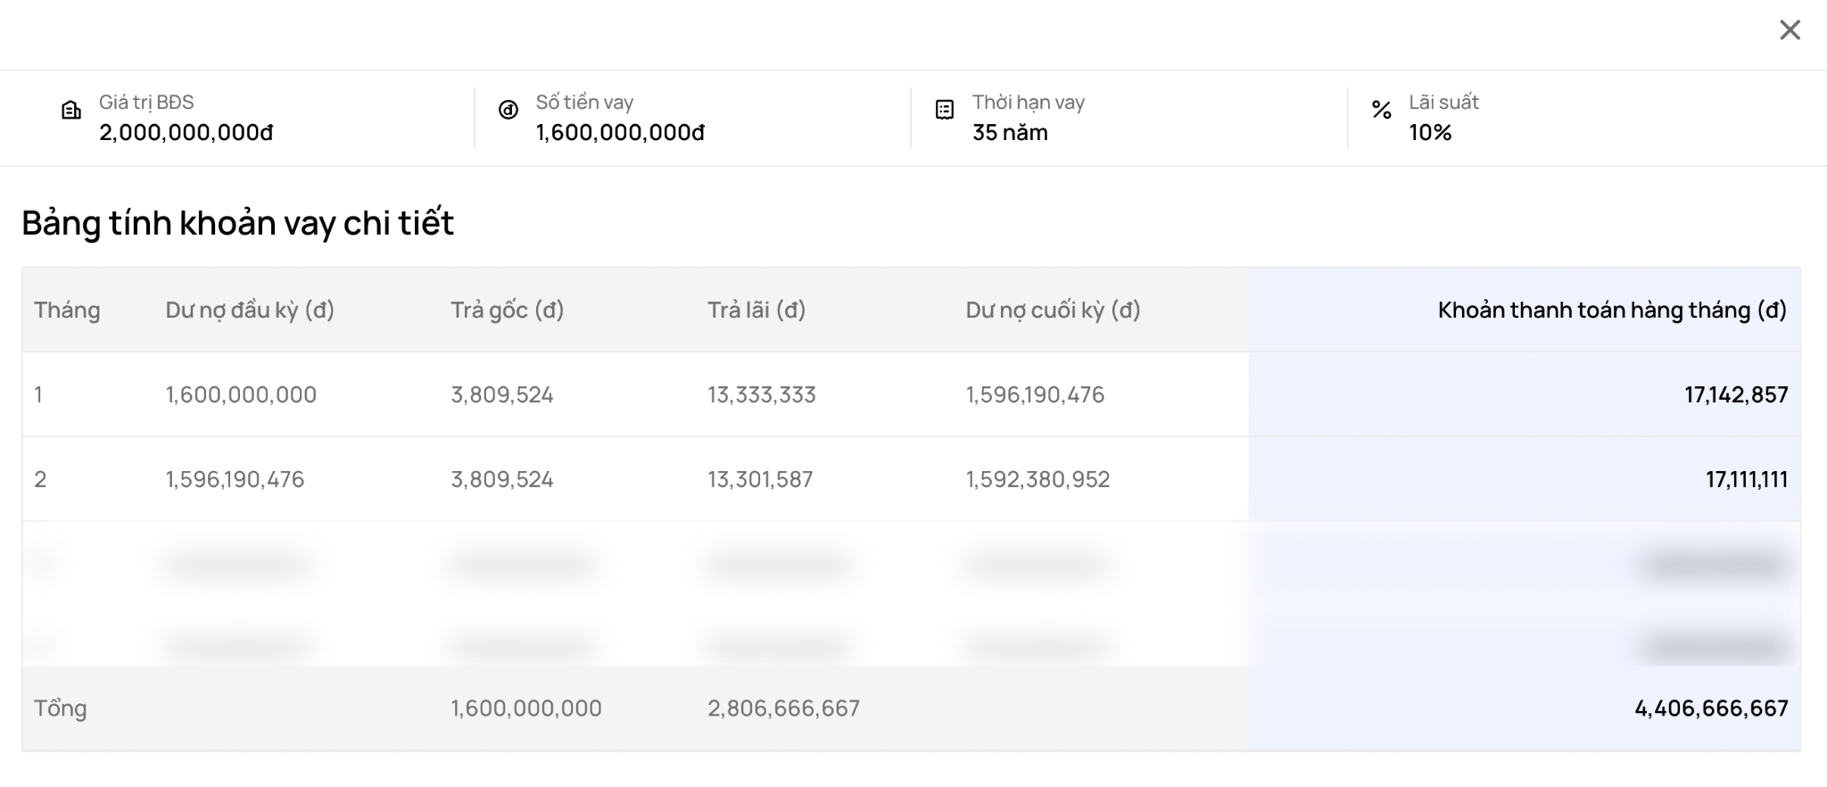
Task: Select month 2 principal payment 3,809,524
Action: click(502, 479)
